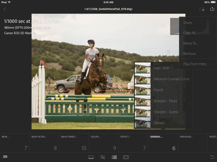Apply the Zeroed preset
217x162 pixels.
159,123
